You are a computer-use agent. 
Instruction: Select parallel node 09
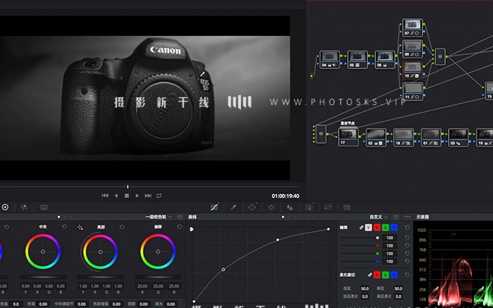coord(413,49)
